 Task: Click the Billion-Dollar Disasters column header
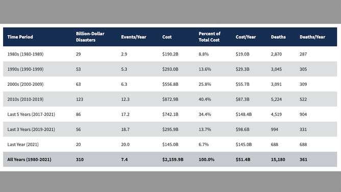coord(90,37)
